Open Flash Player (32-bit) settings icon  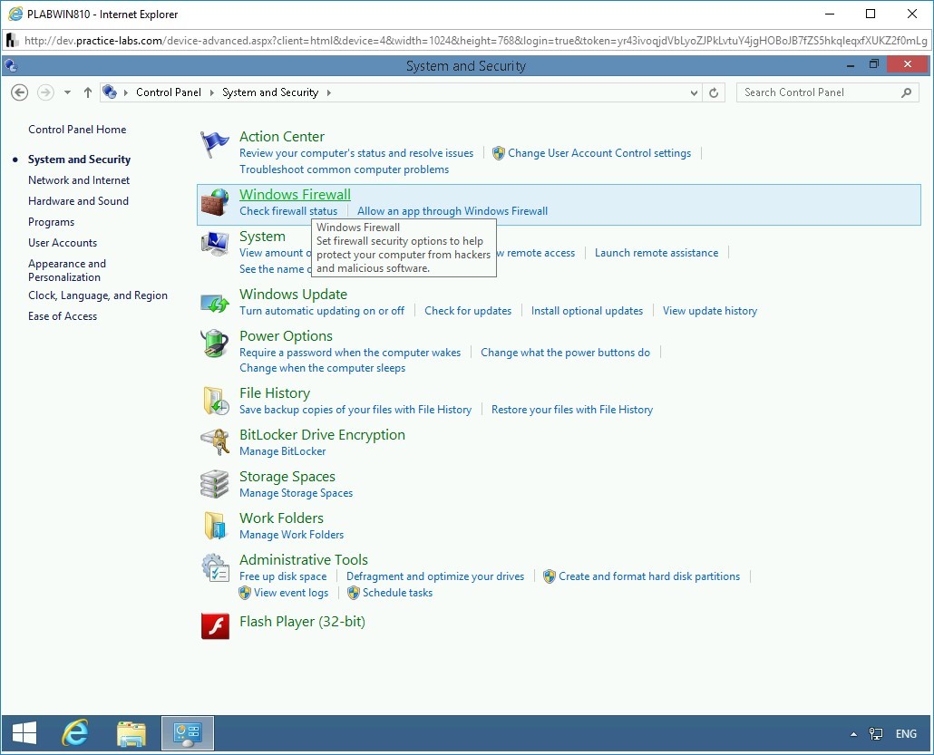214,625
